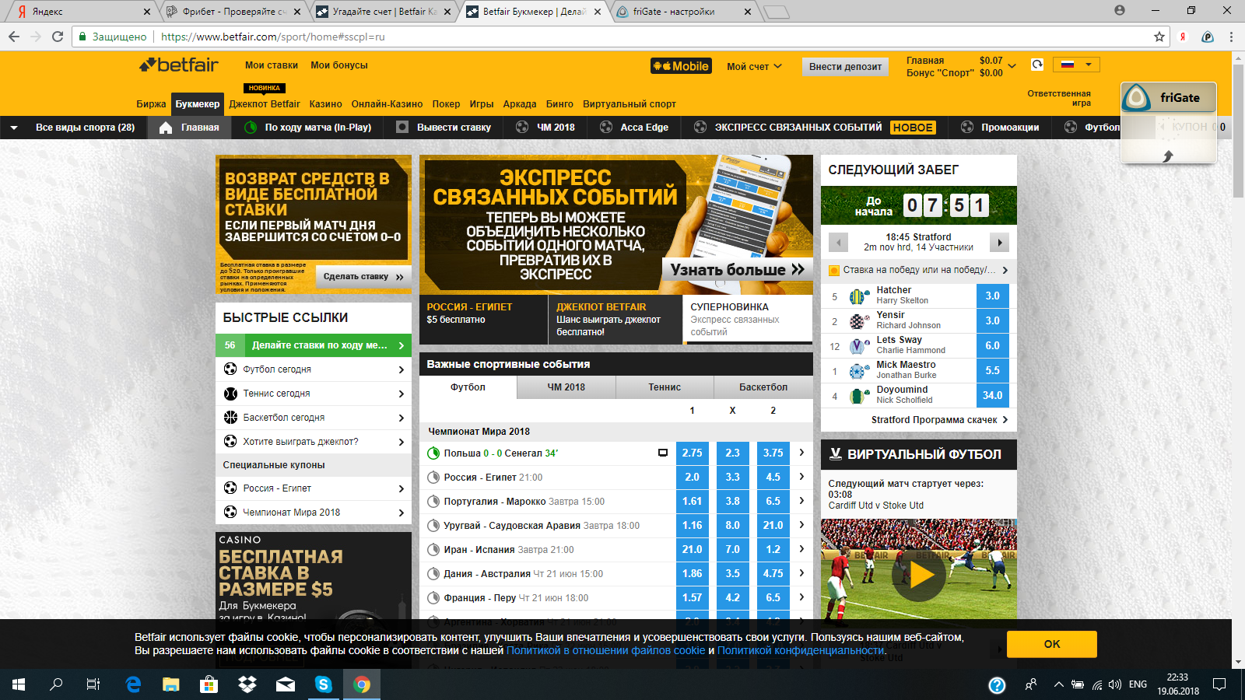Click the Баскетбол сегодня ball icon
Screen dimensions: 1245x700
tap(230, 418)
